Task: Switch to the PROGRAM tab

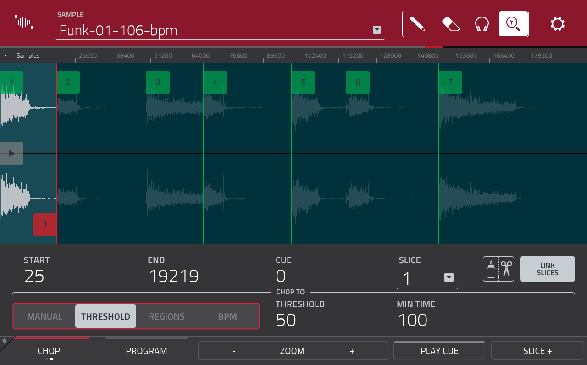Action: [x=146, y=350]
